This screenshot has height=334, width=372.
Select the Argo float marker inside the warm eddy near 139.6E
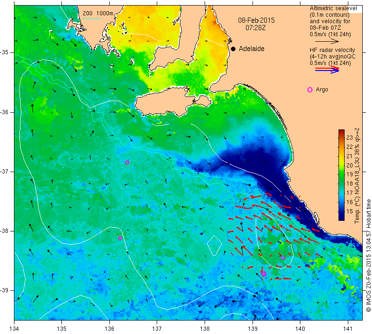point(283,257)
